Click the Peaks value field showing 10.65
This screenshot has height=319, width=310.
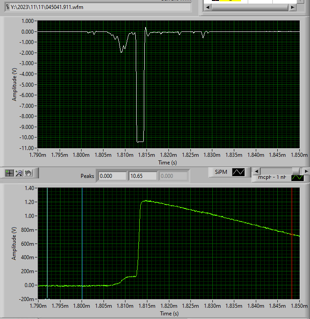click(143, 176)
